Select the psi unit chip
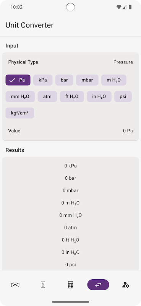The width and height of the screenshot is (141, 306). click(x=123, y=96)
